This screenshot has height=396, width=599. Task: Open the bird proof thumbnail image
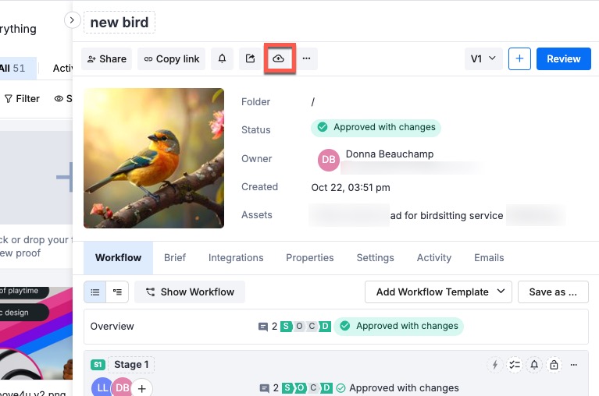tap(154, 158)
